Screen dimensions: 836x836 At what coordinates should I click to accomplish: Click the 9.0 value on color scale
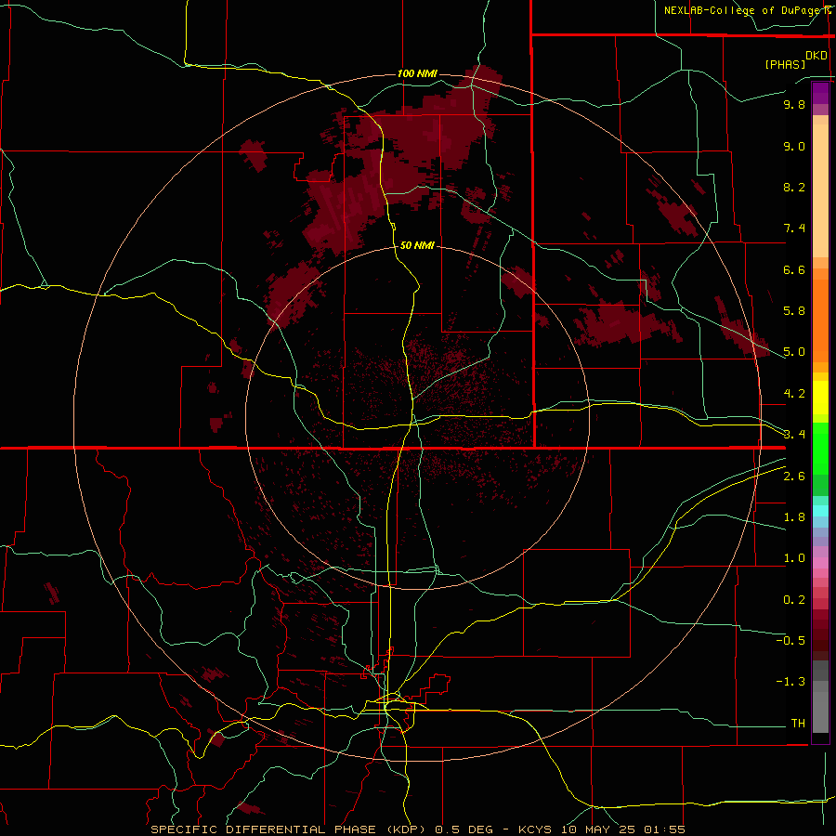(794, 146)
